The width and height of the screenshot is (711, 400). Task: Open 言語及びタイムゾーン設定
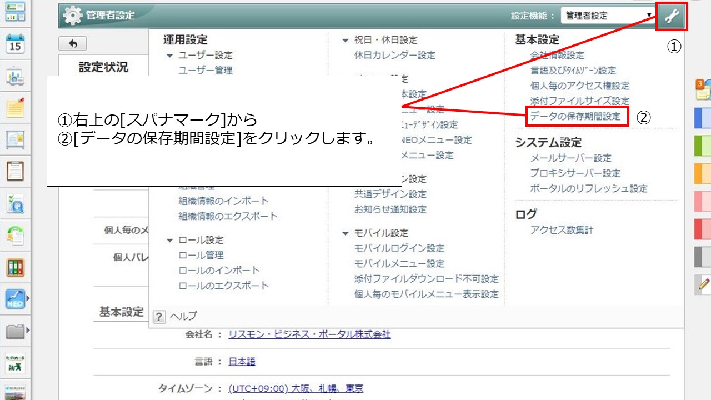tap(573, 71)
